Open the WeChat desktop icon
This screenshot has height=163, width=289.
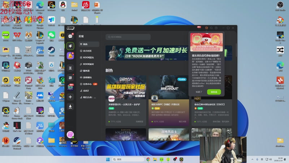tap(51, 37)
